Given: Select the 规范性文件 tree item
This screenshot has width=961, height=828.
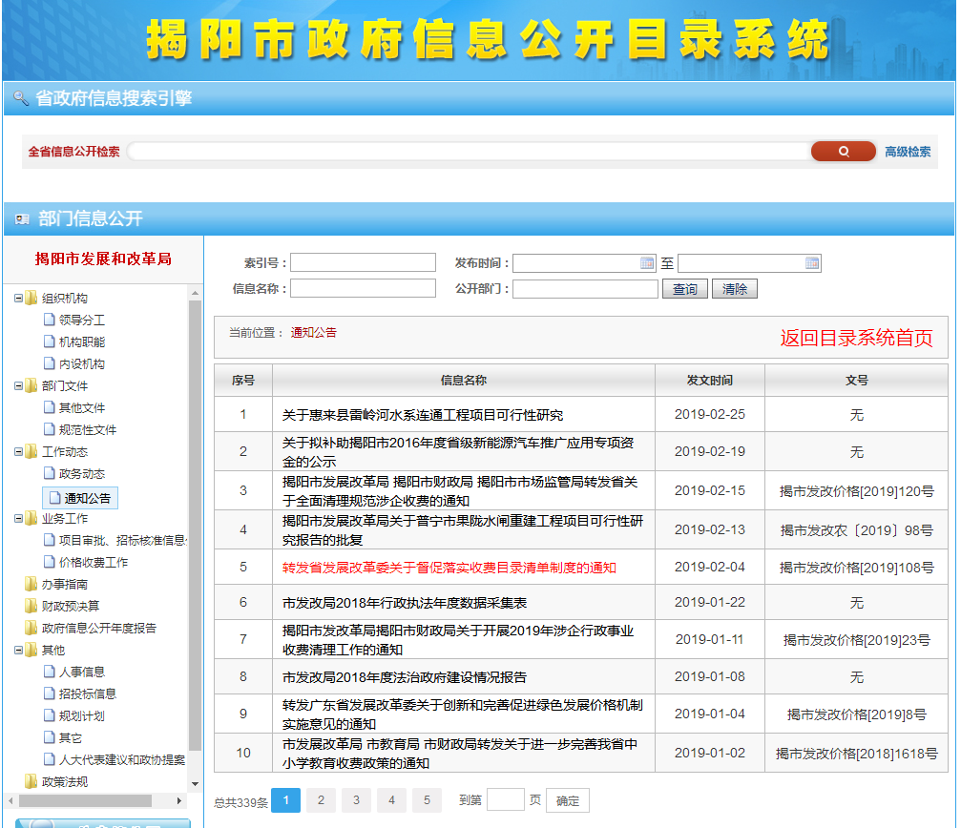Looking at the screenshot, I should coord(88,430).
